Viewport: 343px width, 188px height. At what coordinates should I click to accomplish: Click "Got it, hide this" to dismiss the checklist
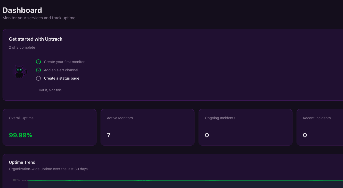[x=50, y=90]
